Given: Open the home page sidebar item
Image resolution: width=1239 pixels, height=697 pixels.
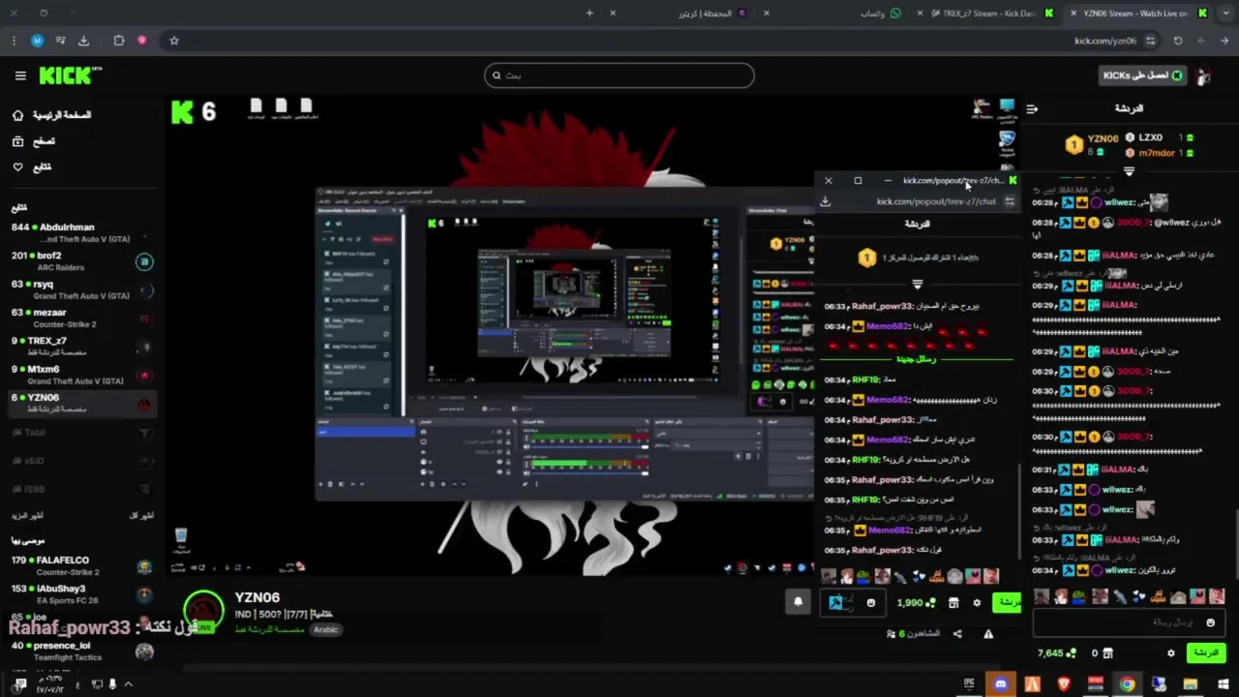Looking at the screenshot, I should tap(50, 115).
